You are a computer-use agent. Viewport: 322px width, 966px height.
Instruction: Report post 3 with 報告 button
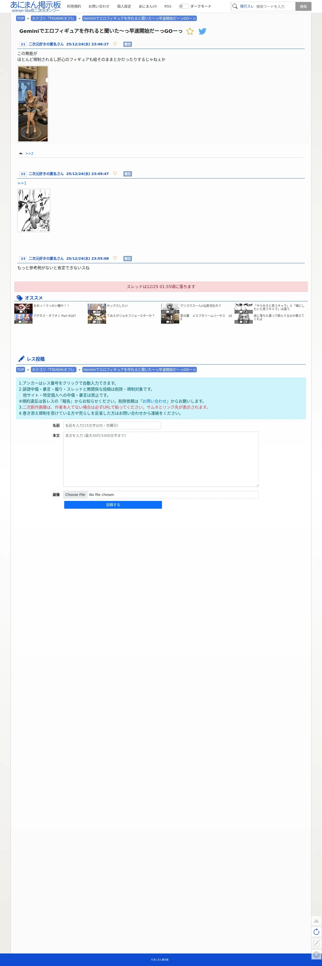tap(128, 259)
